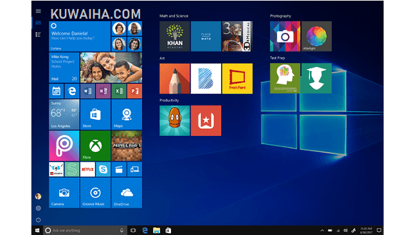The image size is (418, 235).
Task: Launch the Minecraft tile
Action: [x=127, y=146]
